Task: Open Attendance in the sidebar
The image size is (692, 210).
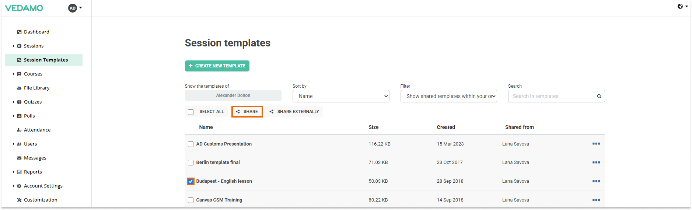Action: (x=37, y=130)
